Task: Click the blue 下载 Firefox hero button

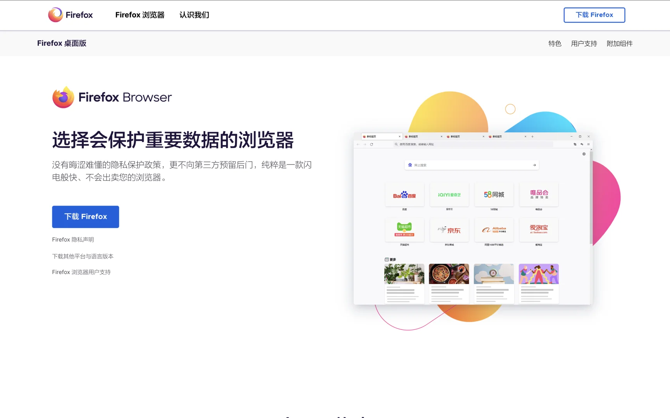Action: 85,217
